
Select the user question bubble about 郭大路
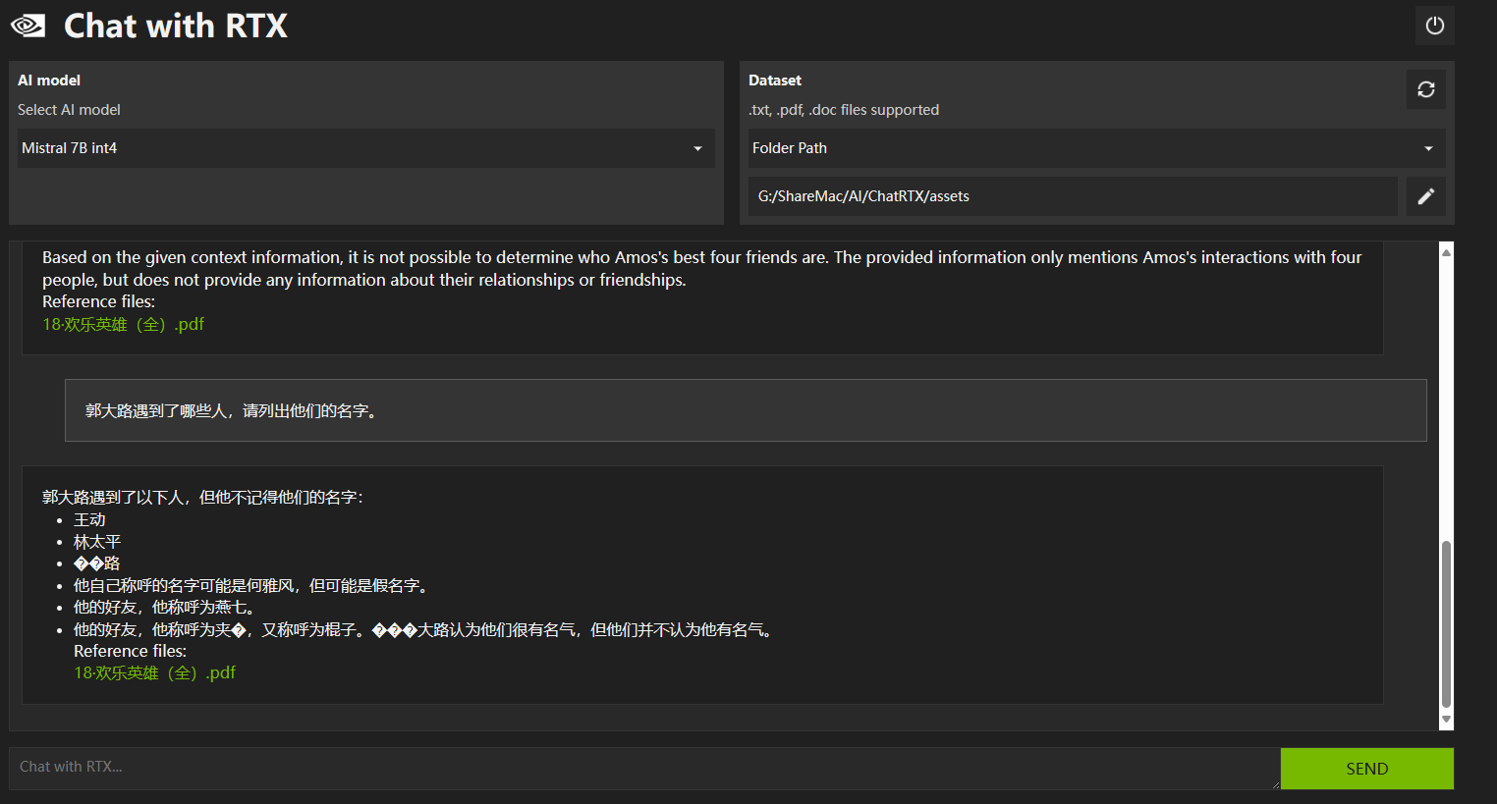coord(745,410)
